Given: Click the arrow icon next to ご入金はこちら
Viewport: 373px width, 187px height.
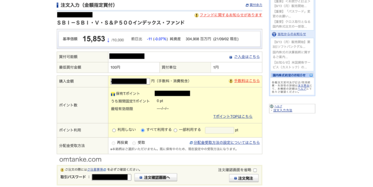Looking at the screenshot, I should click(x=231, y=57).
